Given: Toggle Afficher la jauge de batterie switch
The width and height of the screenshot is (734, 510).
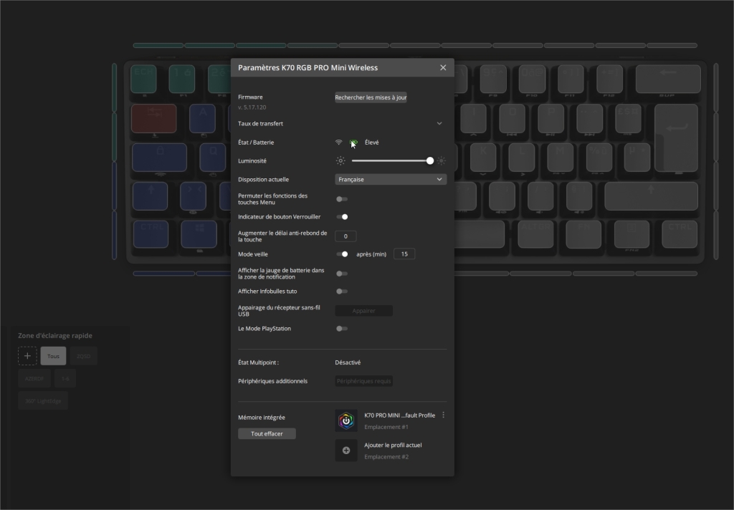Looking at the screenshot, I should [342, 274].
